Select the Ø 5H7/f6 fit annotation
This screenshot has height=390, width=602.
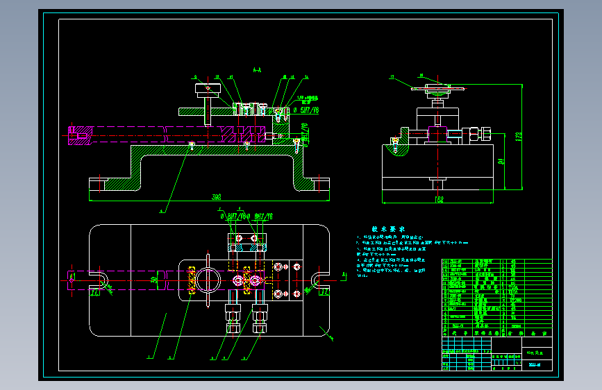click(306, 110)
